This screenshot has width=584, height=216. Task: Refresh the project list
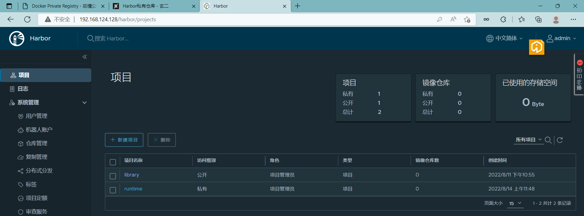coord(560,140)
